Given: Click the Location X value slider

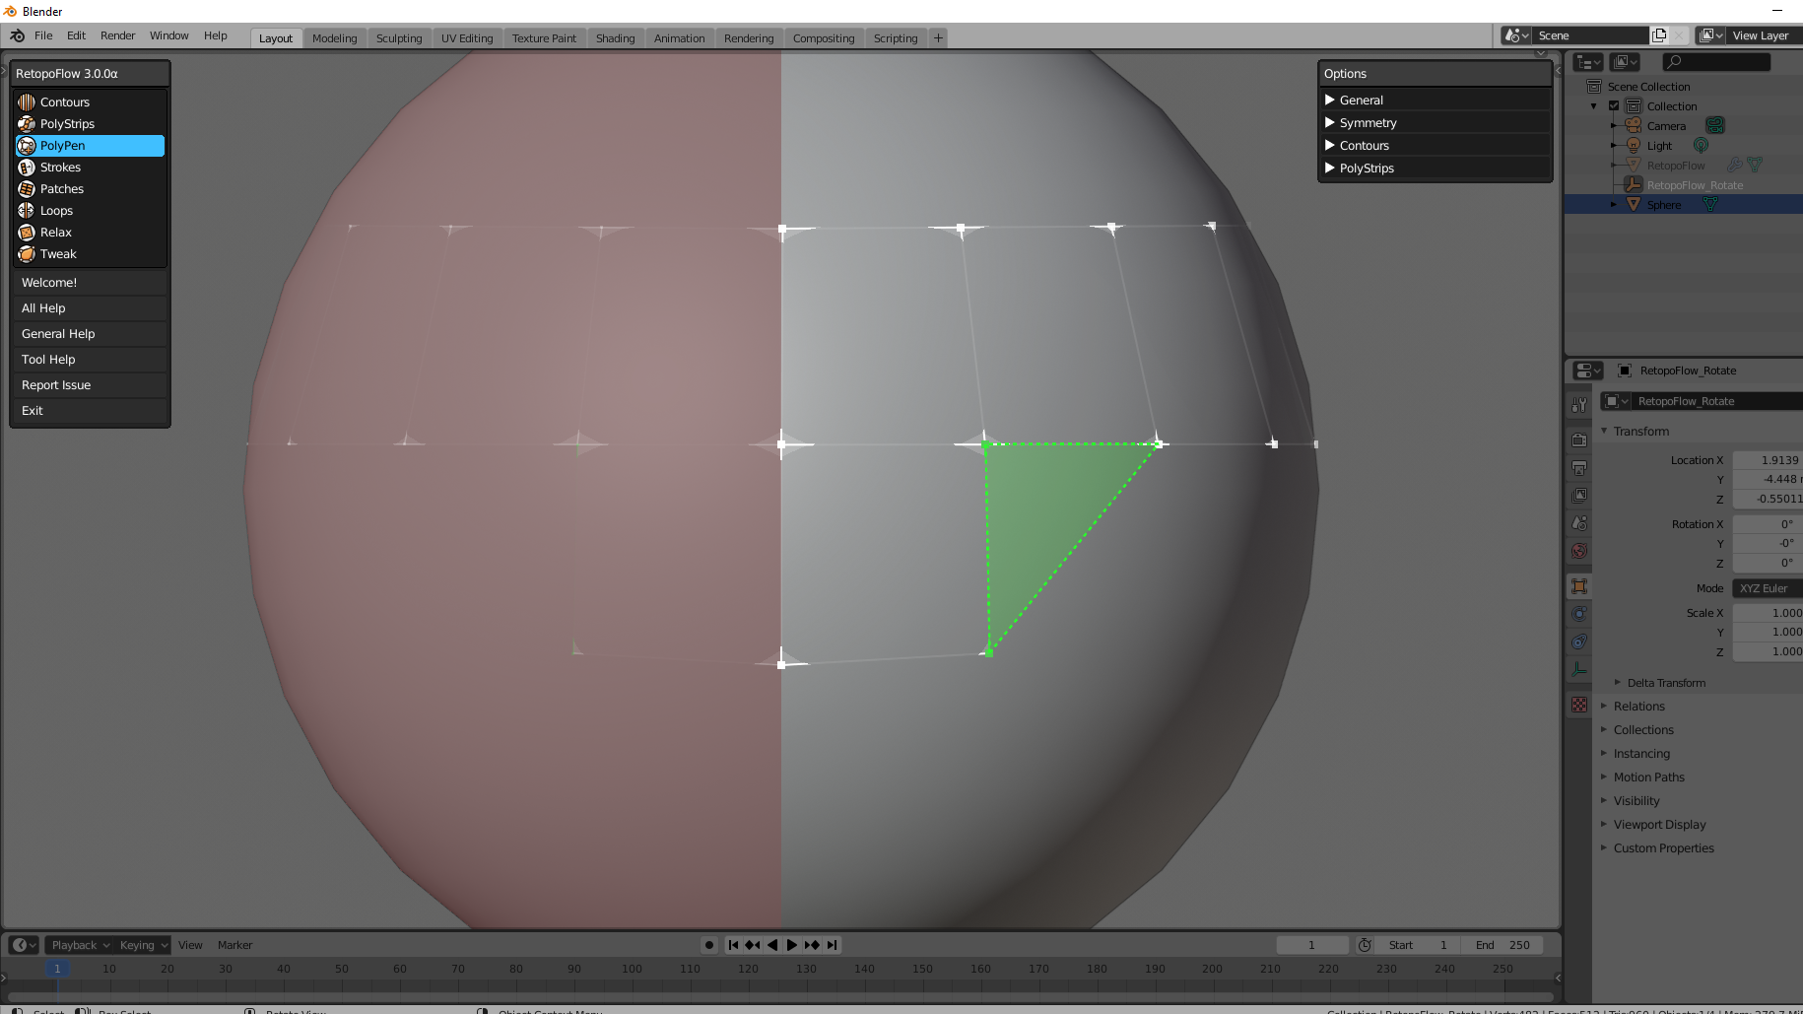Looking at the screenshot, I should point(1770,459).
